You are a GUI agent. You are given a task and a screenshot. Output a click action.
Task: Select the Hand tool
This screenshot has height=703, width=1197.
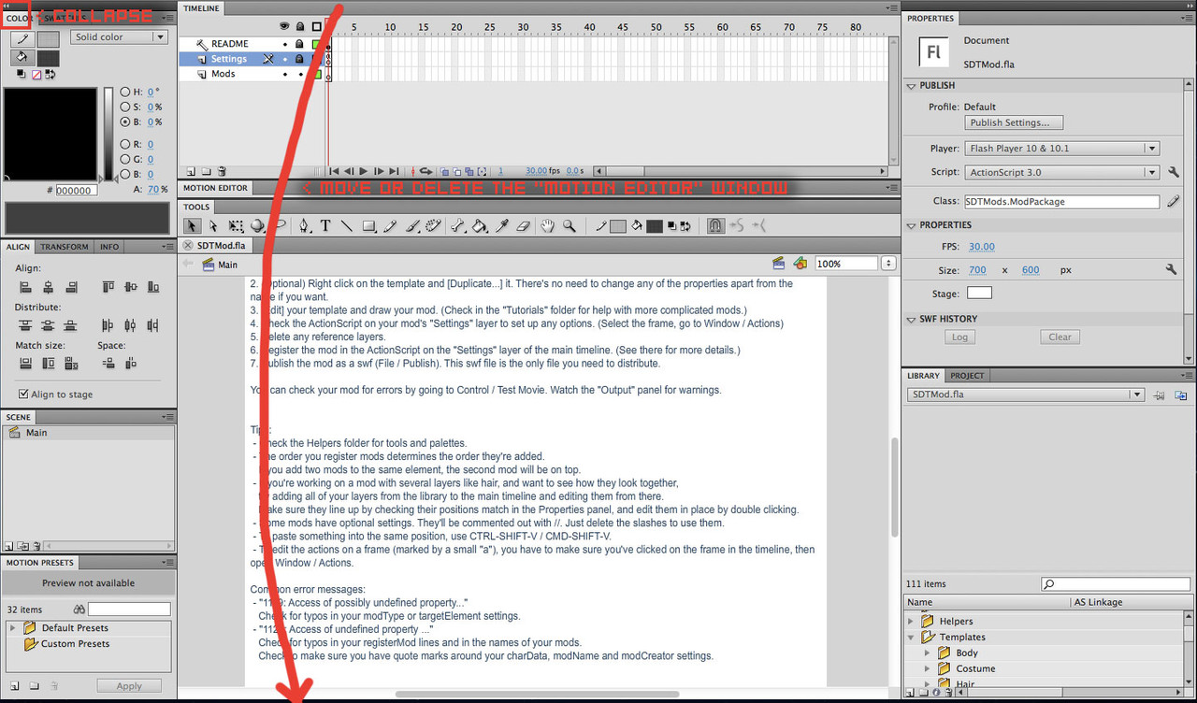pyautogui.click(x=548, y=225)
